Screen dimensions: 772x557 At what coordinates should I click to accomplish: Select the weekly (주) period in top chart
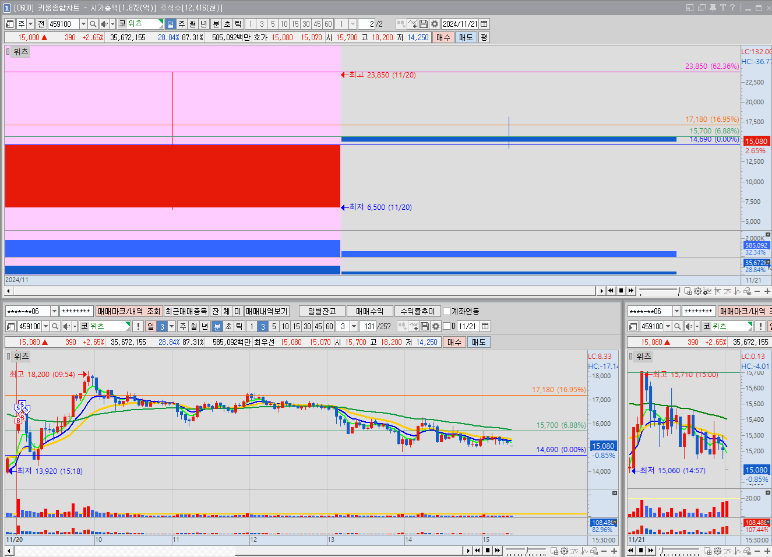point(182,24)
